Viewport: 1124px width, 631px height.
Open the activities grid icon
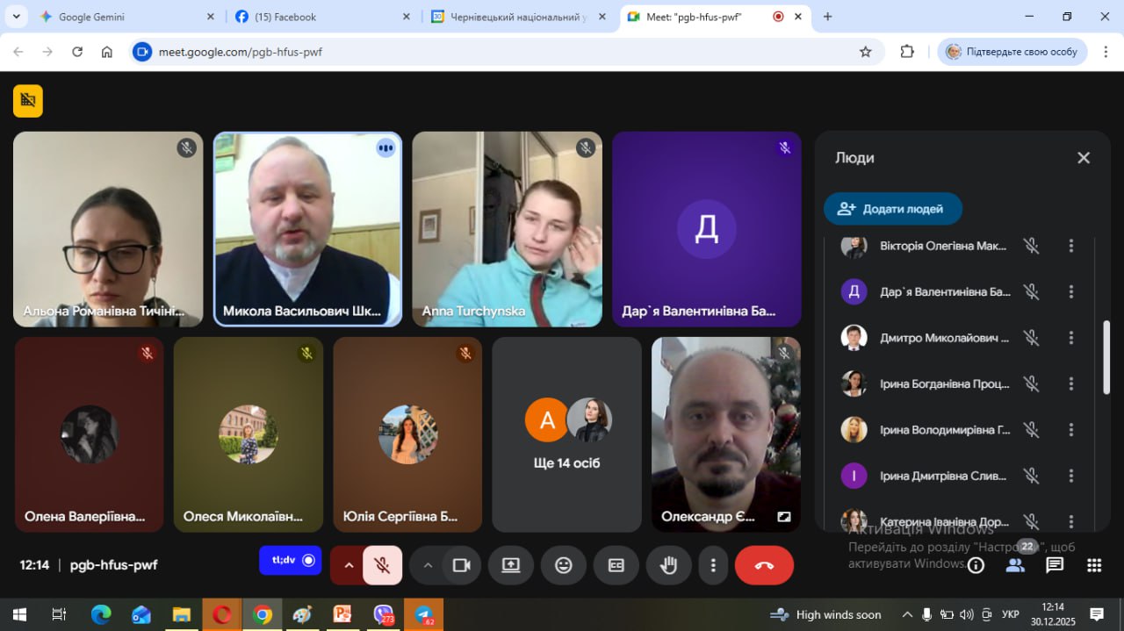(1094, 565)
